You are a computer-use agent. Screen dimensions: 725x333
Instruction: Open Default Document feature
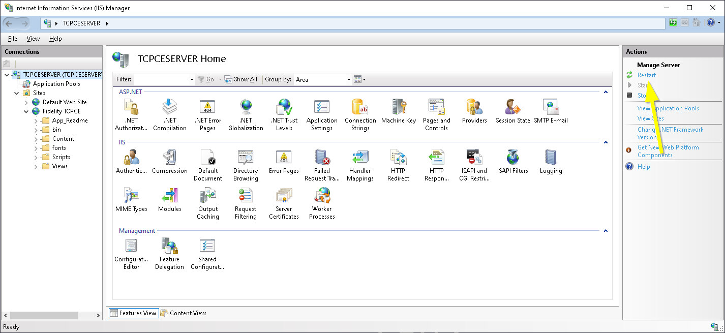pos(207,165)
